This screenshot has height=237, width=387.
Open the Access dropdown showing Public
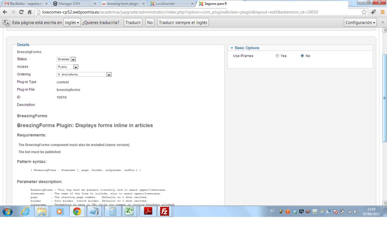68,67
